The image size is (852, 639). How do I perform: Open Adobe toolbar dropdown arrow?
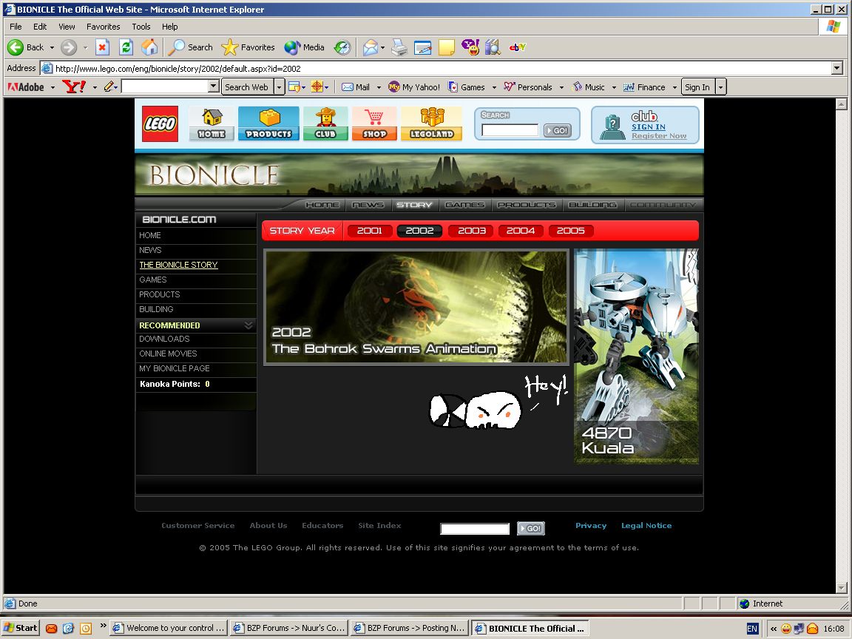pyautogui.click(x=53, y=87)
